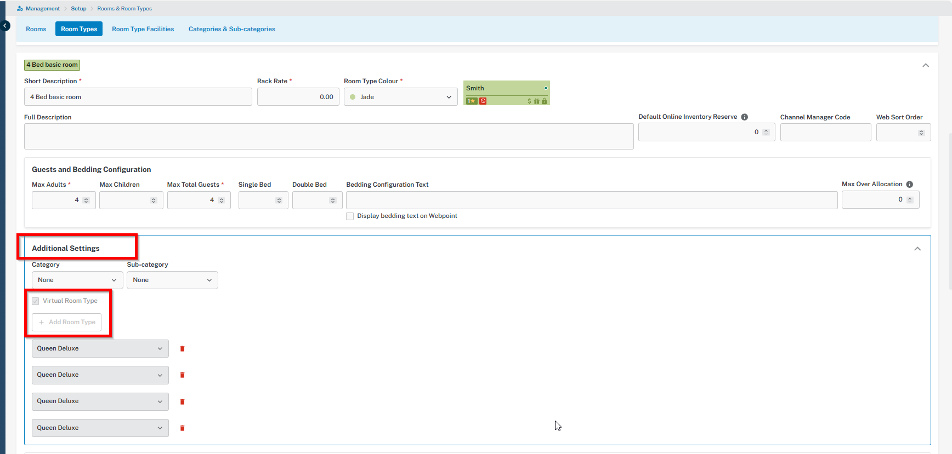Click the Jade colour swatch dot

353,97
